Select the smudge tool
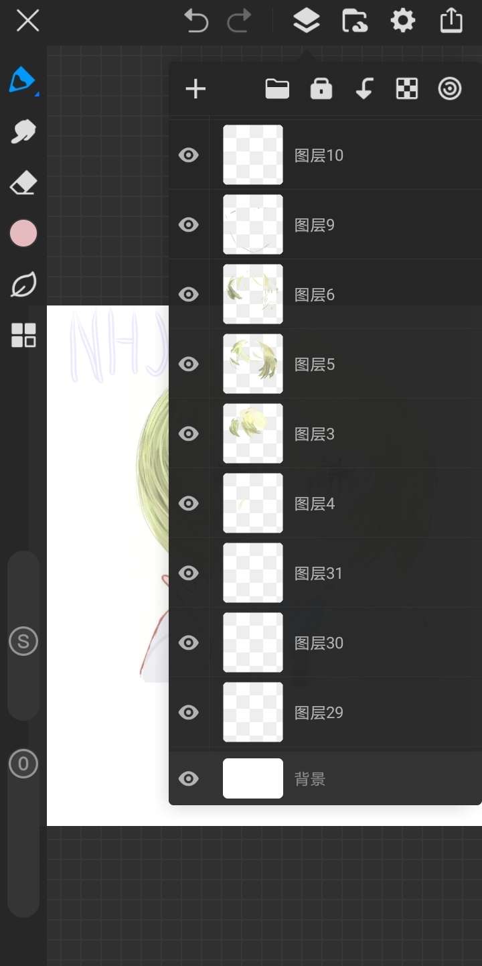Viewport: 482px width, 966px height. [x=23, y=131]
